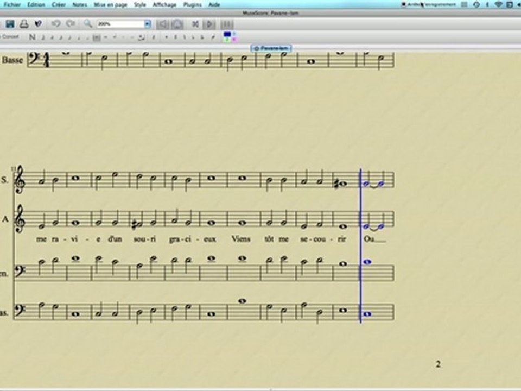Select the 64th note duration
Screen dimensions: 521x391
point(43,37)
